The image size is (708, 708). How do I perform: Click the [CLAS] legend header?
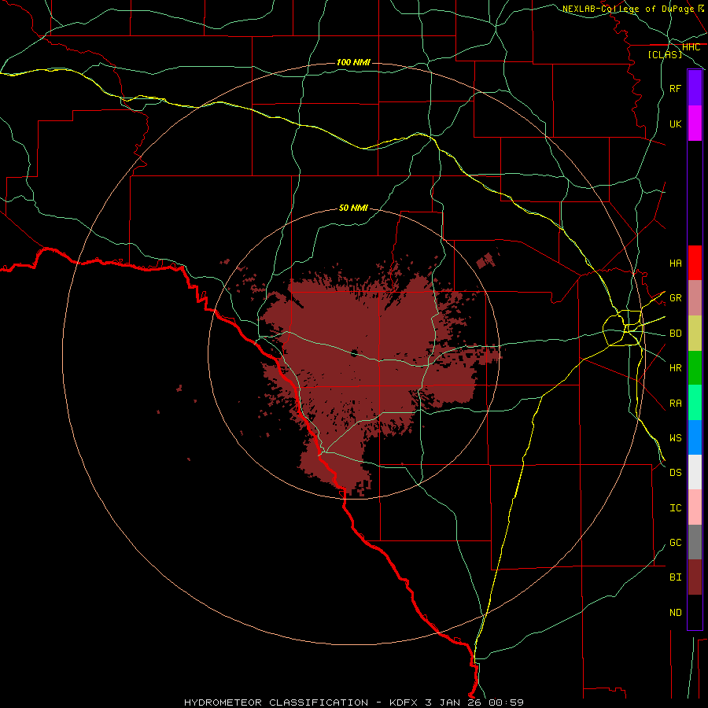(x=665, y=54)
